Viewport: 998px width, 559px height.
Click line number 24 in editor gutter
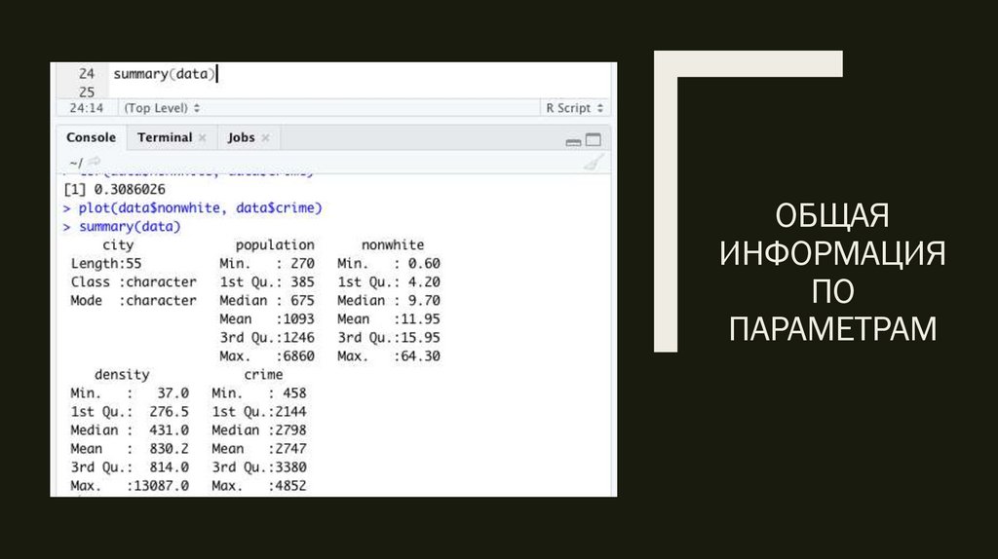click(87, 74)
